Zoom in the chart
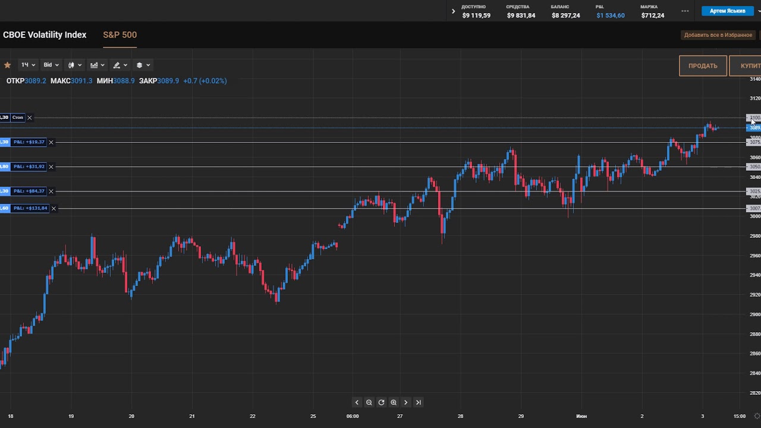Viewport: 761px width, 428px height. 394,402
